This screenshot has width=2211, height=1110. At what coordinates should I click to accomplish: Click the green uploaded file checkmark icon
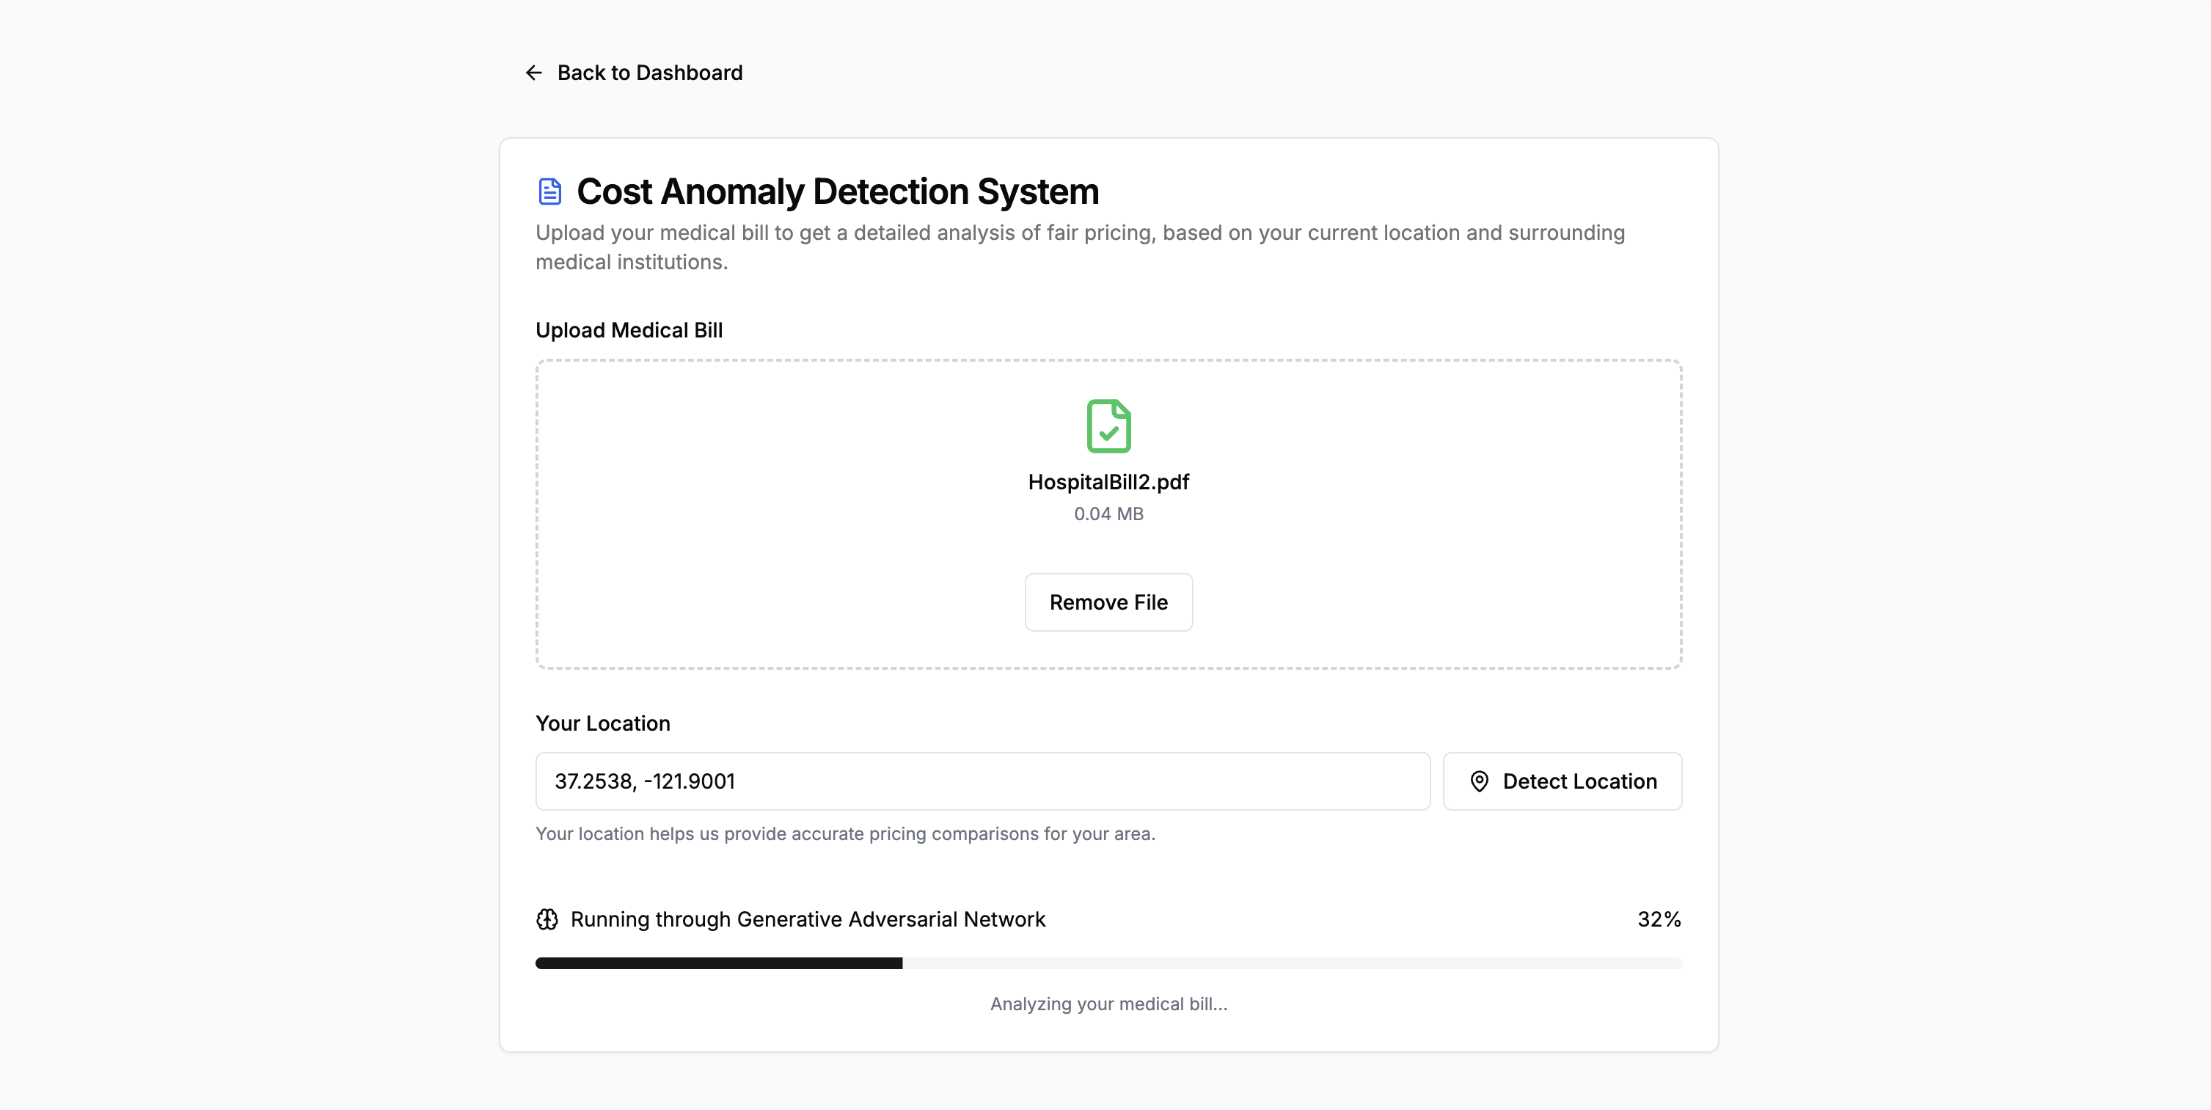coord(1108,426)
